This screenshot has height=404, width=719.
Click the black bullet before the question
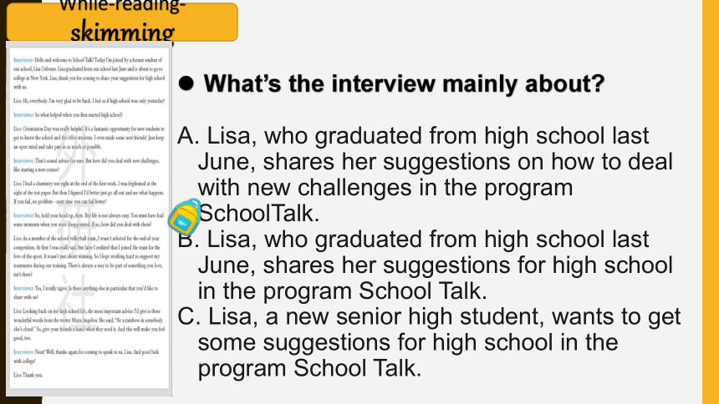click(186, 83)
